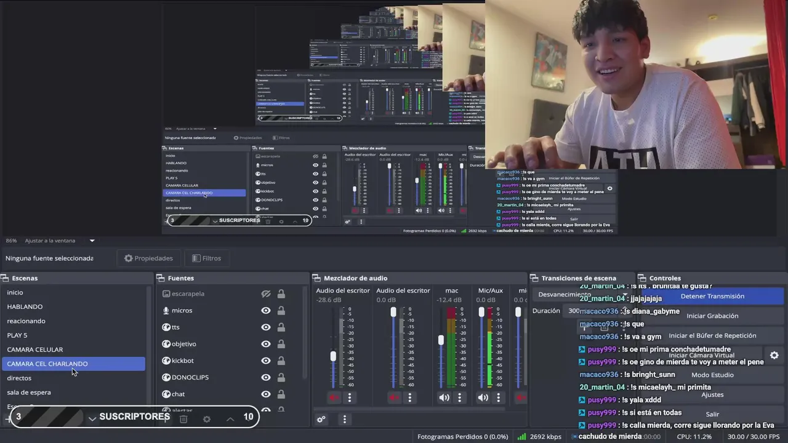Click the Mezclador de audio dock icon

[x=316, y=278]
